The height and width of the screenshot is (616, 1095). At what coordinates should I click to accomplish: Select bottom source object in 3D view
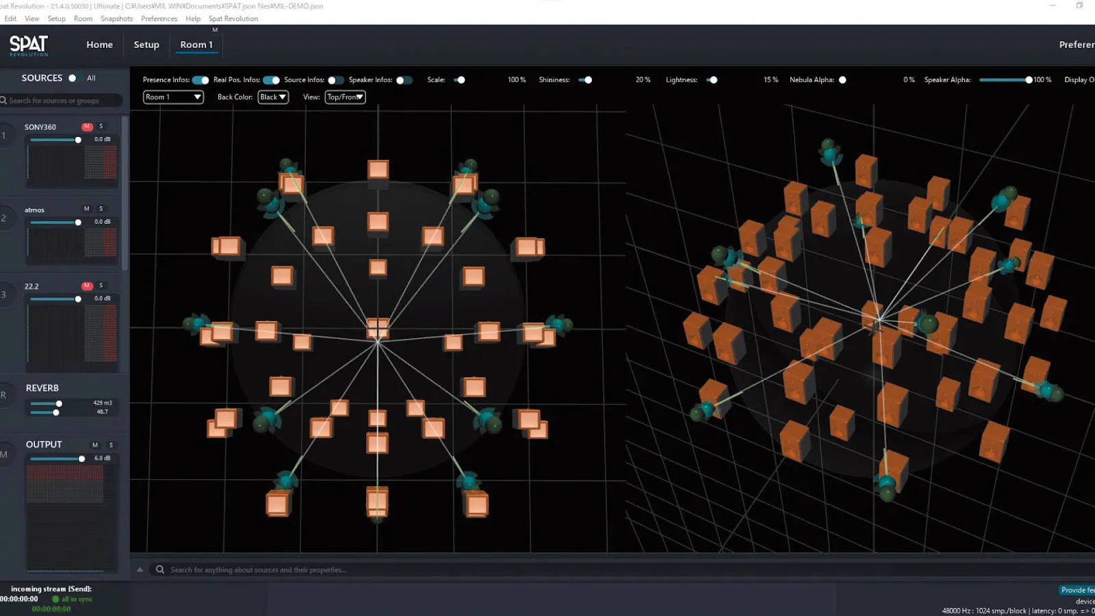[888, 488]
